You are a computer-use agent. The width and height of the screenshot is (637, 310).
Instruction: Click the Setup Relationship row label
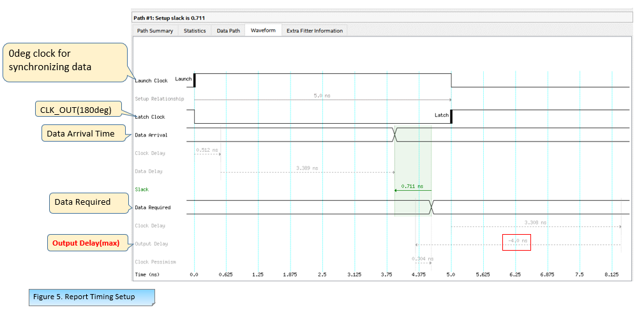pos(160,99)
